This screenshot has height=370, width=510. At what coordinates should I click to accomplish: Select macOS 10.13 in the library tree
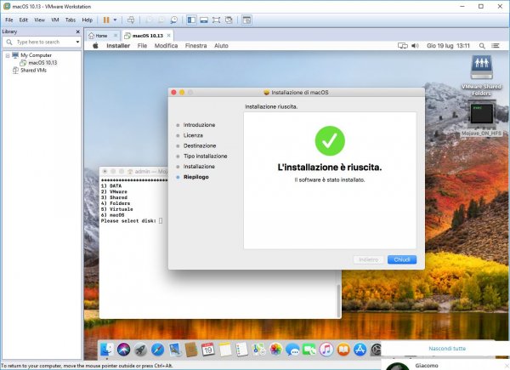pos(42,62)
